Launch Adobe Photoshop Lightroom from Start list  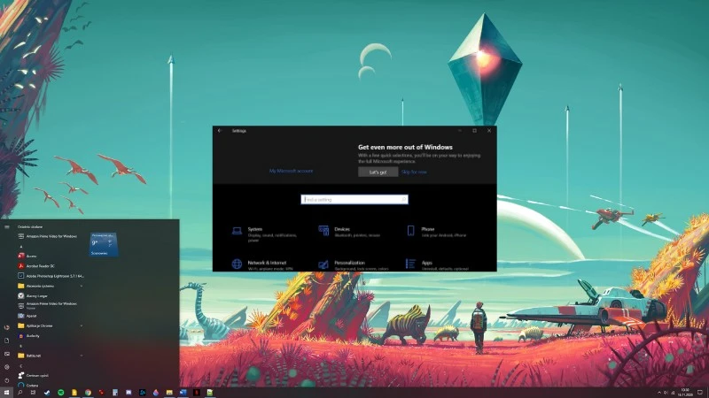point(51,276)
